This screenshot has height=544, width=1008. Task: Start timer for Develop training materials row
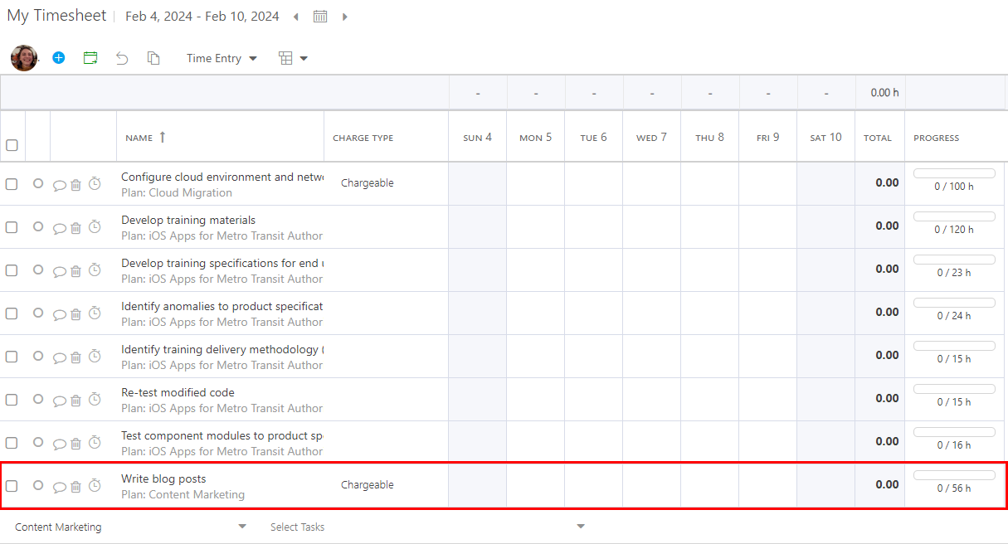[95, 226]
